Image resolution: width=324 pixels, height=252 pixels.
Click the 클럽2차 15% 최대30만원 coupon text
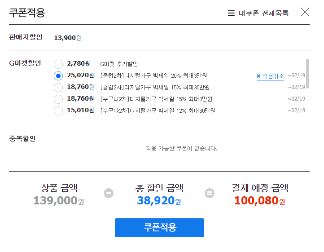[155, 87]
